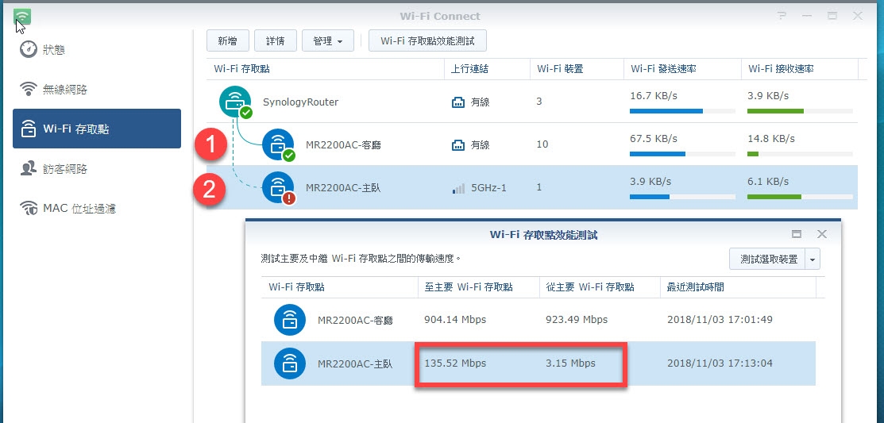
Task: Click the Wi-Fi 接收速率 column header
Action: (800, 69)
